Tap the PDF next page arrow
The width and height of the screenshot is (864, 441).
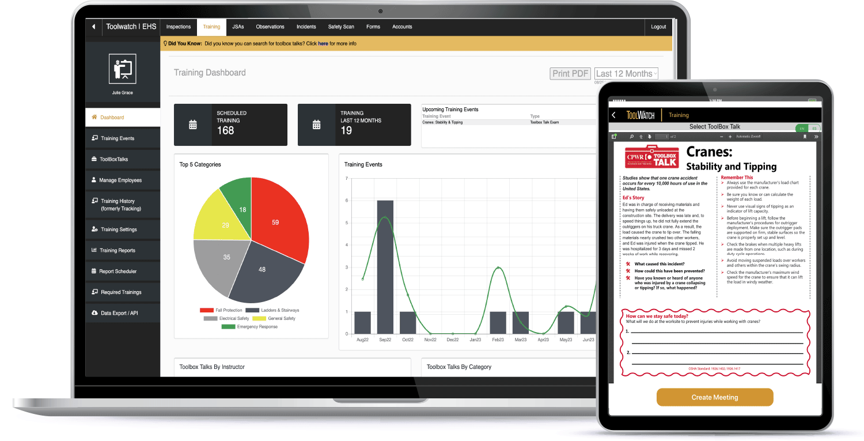point(650,137)
